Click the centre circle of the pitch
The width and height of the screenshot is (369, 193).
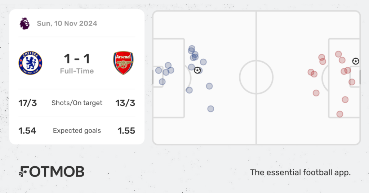(256, 77)
